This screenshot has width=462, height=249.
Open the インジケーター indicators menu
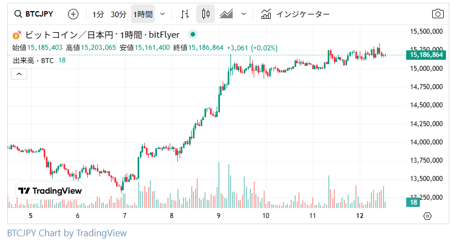click(x=296, y=14)
